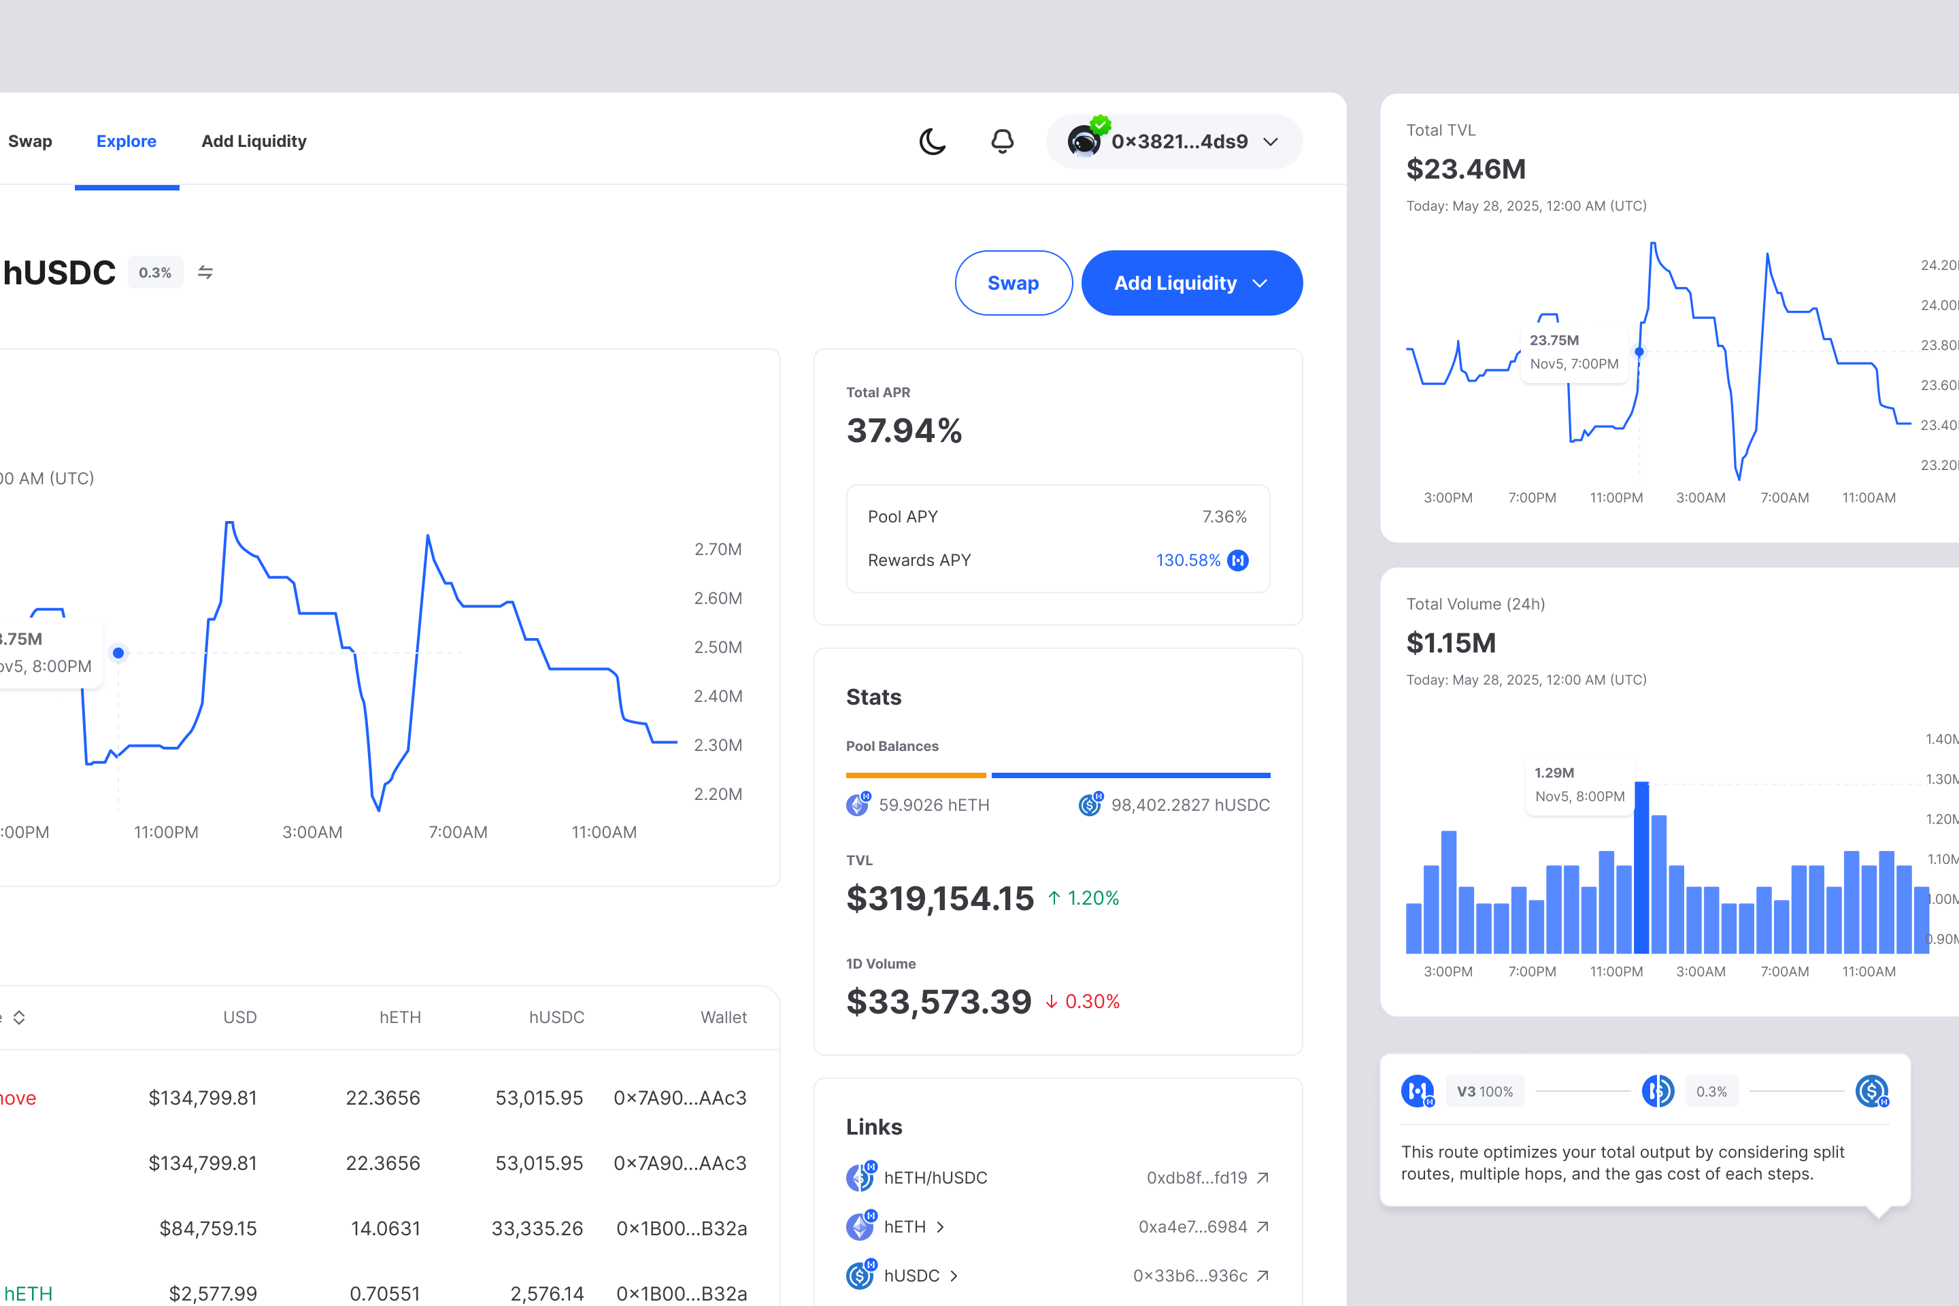Switch to the Explore tab
Viewport: 1959px width, 1306px height.
click(127, 141)
